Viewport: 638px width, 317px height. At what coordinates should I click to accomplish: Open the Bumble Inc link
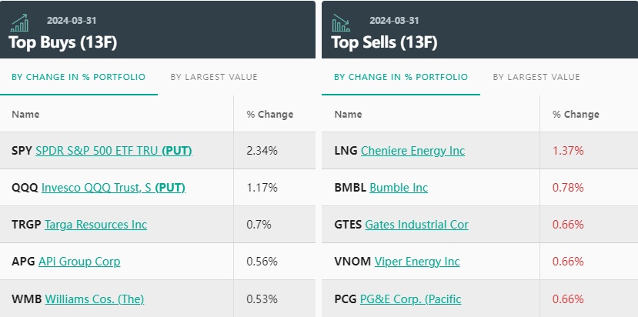tap(399, 188)
